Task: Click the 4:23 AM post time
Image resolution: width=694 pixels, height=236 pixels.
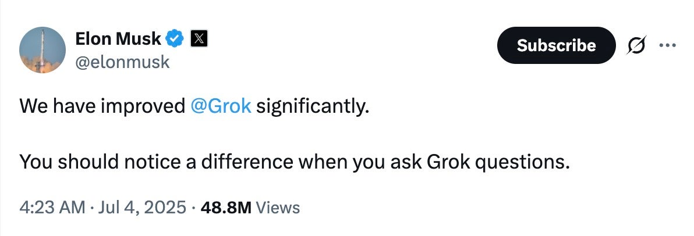Action: point(52,208)
